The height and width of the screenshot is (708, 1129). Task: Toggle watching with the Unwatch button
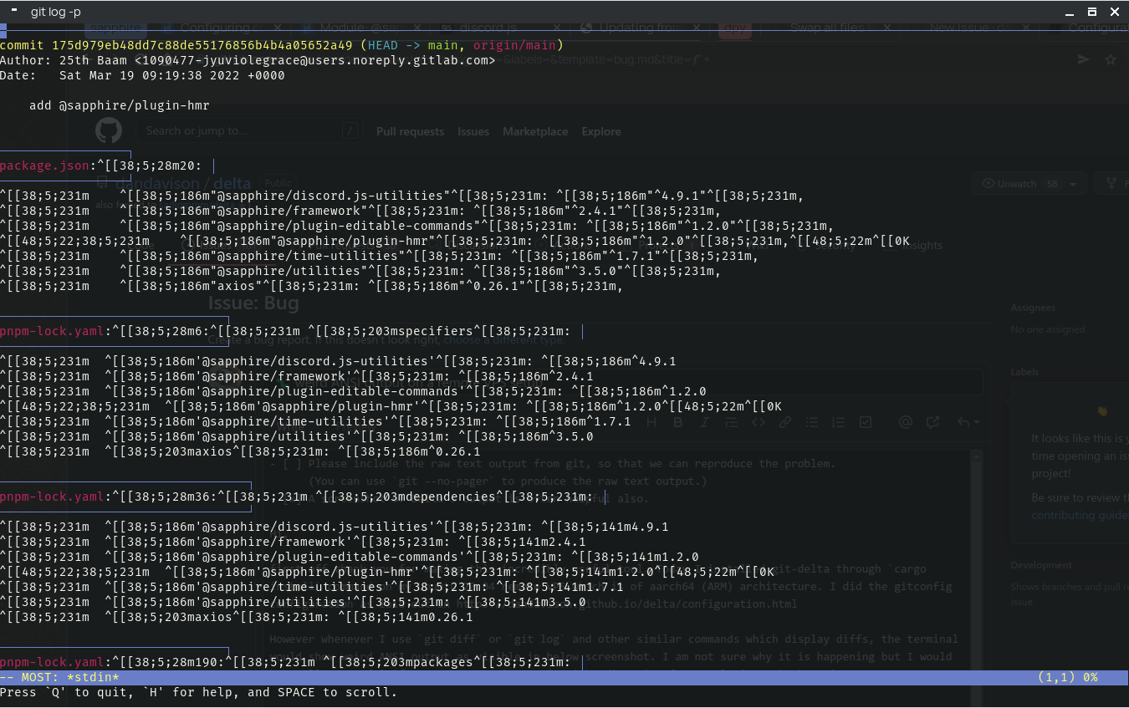(1019, 183)
